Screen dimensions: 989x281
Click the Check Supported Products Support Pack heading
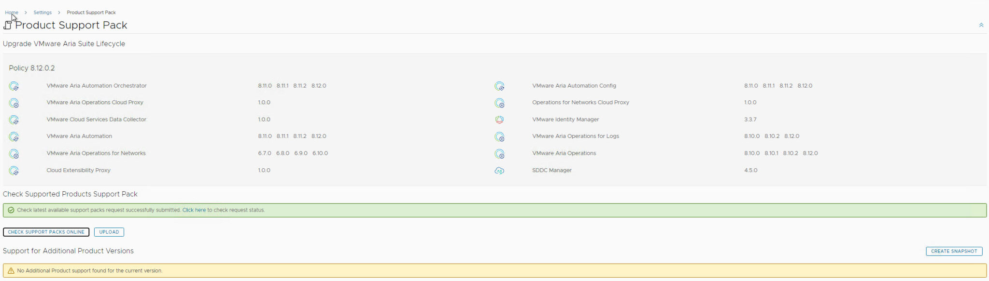coord(70,194)
